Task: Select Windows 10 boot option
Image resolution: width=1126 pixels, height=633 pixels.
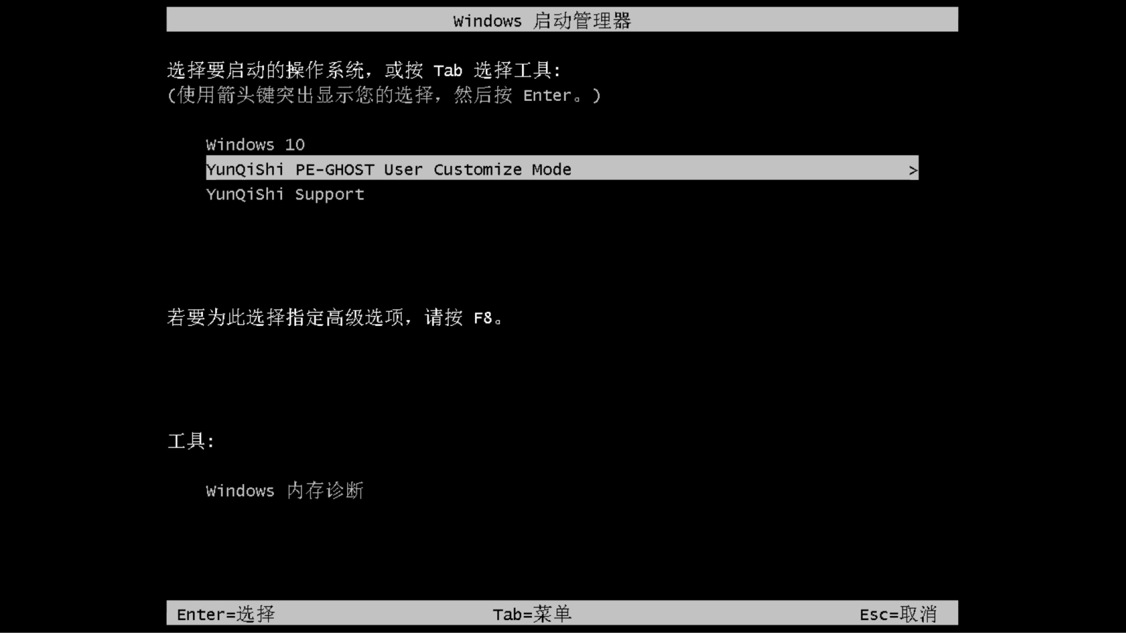Action: (255, 144)
